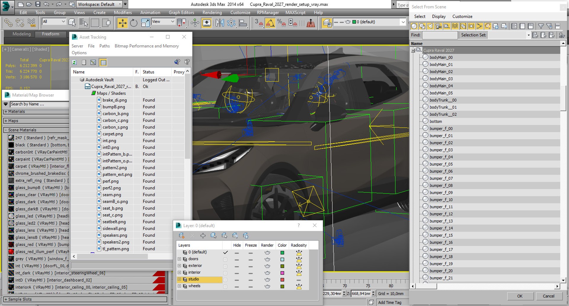Choose the Select and Scale tool
The image size is (569, 306).
point(145,23)
